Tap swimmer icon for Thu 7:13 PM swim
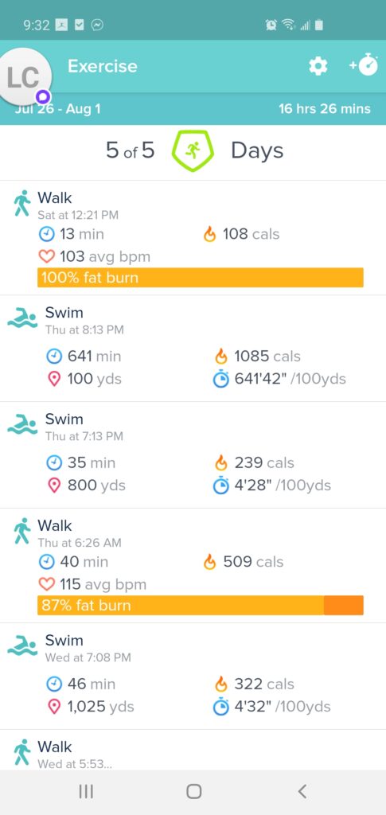 pyautogui.click(x=22, y=424)
